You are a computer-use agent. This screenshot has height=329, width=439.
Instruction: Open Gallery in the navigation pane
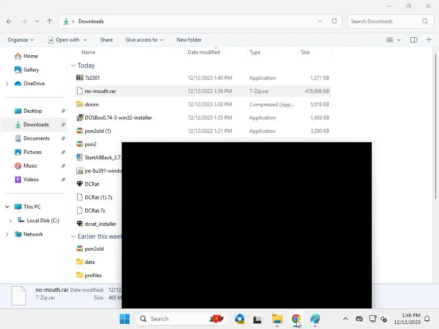[27, 70]
